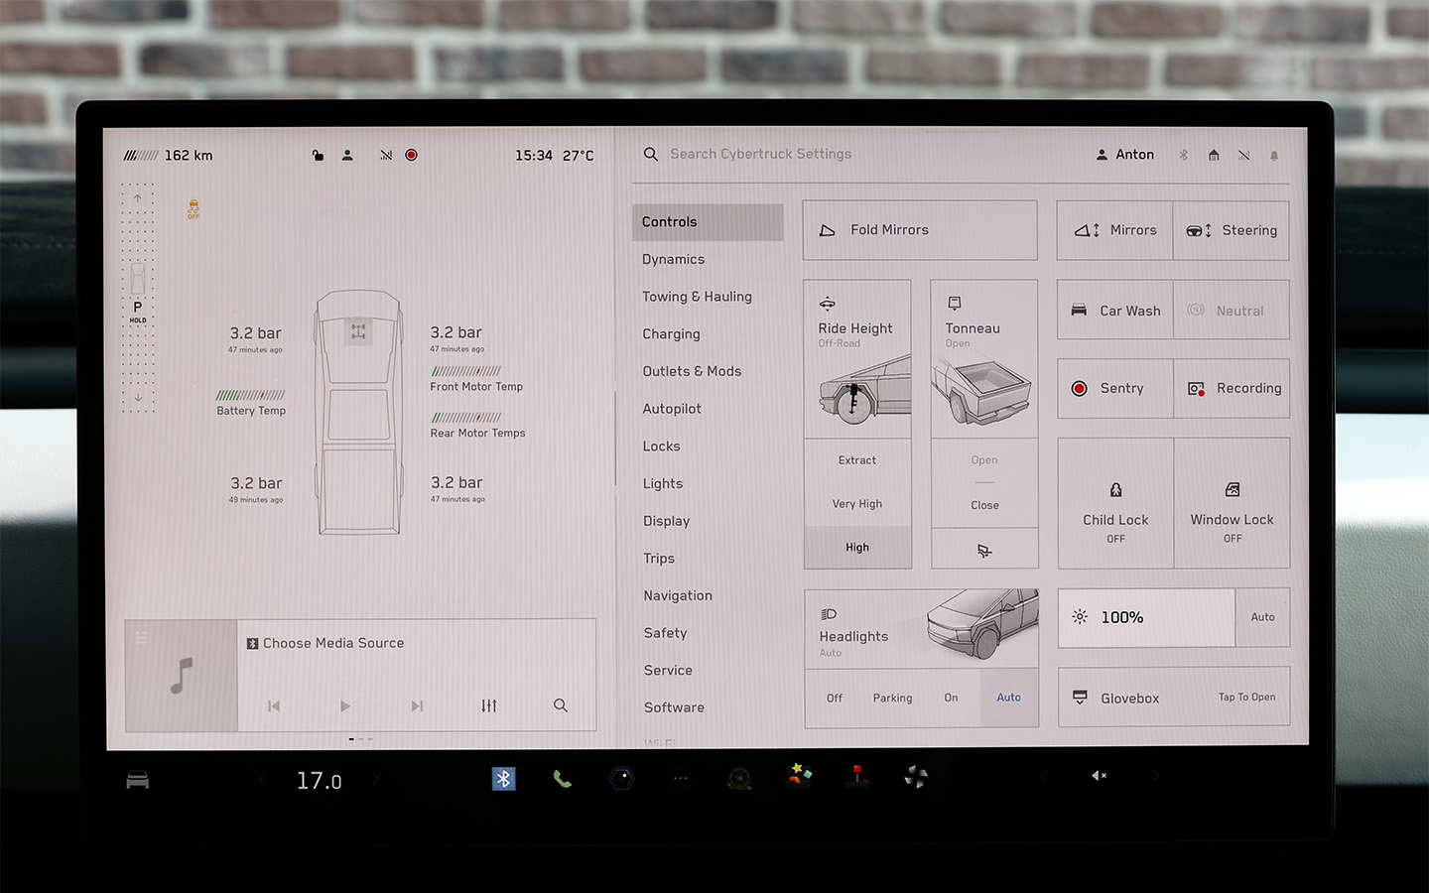Set headlights to On
This screenshot has width=1429, height=893.
coord(951,699)
